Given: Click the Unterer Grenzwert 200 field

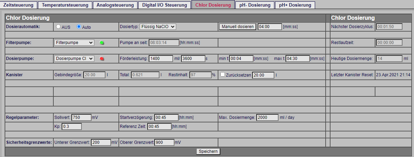Looking at the screenshot, I should [101, 142].
